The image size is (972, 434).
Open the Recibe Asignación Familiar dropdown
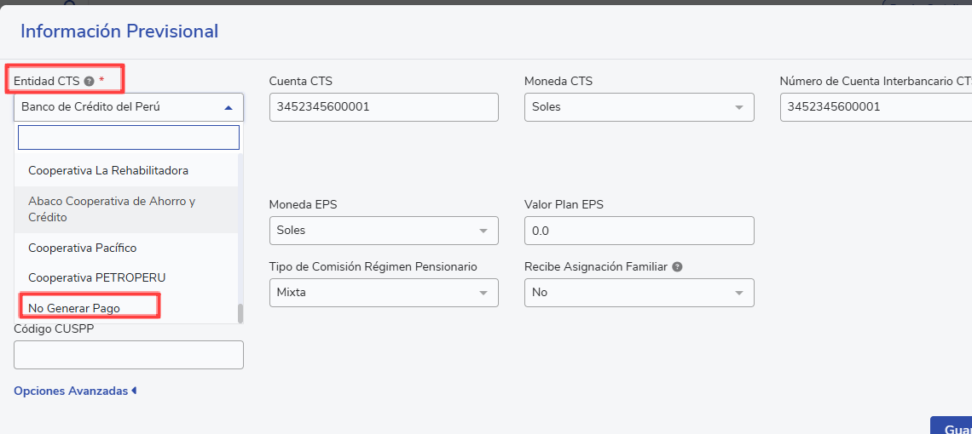tap(639, 292)
